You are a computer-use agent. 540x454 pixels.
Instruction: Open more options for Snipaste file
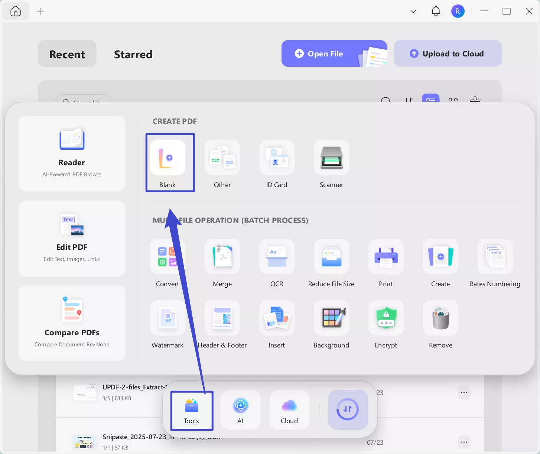click(464, 442)
